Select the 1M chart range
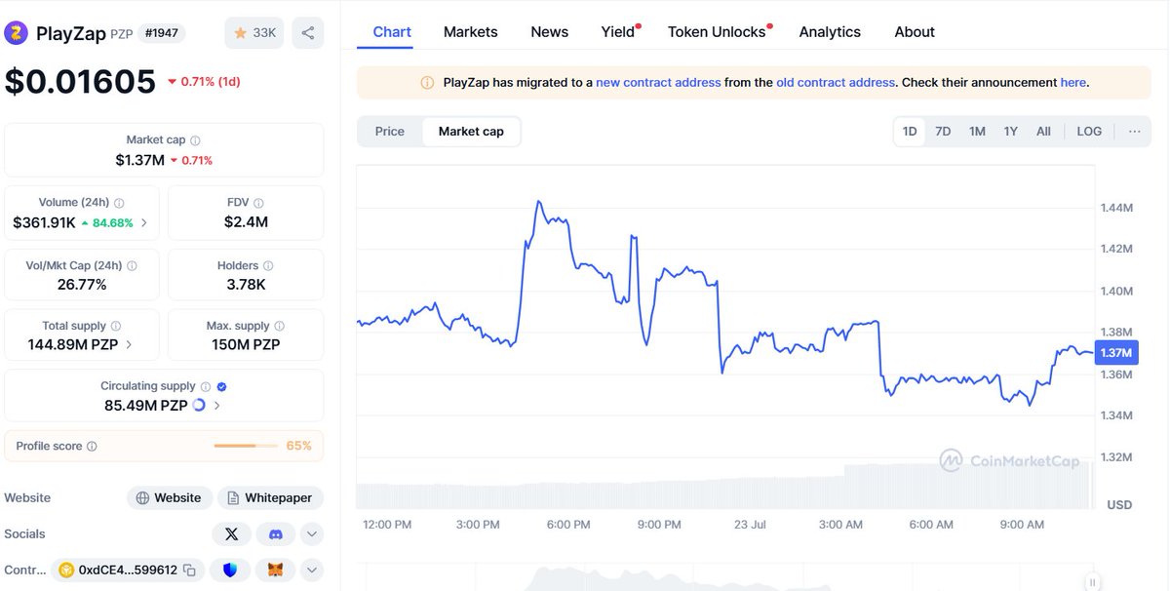The height and width of the screenshot is (591, 1170). tap(977, 131)
